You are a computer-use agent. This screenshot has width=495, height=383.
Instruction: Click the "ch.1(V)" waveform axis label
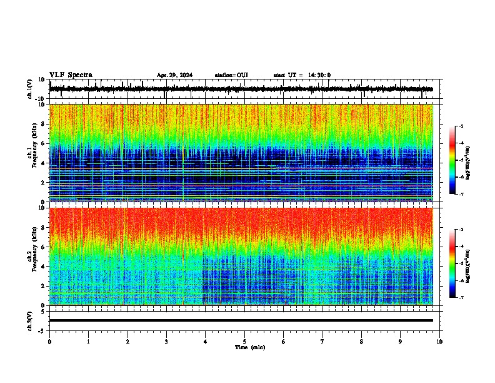pos(30,89)
